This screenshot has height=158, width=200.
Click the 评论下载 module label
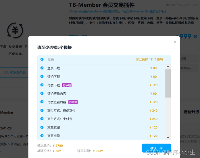tap(53, 77)
